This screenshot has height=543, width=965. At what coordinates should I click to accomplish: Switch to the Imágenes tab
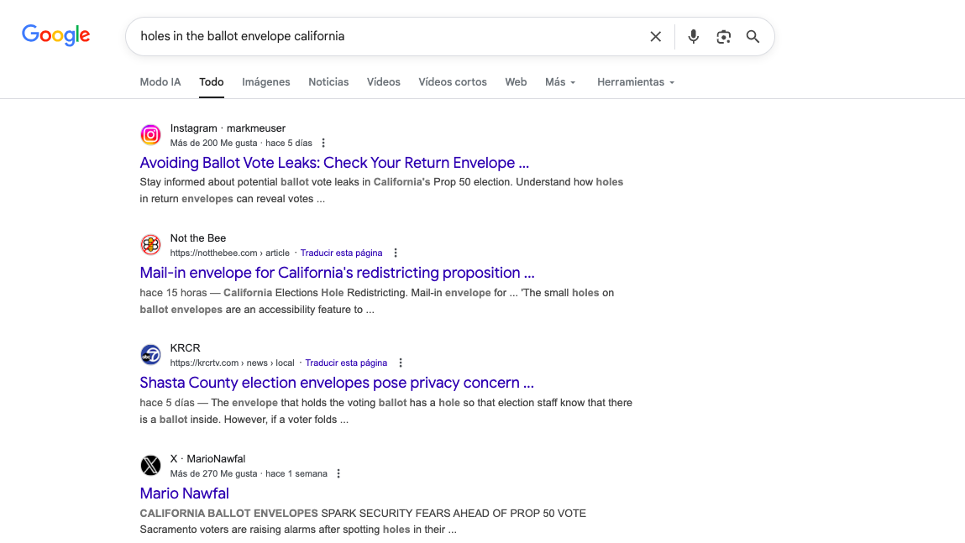click(x=265, y=82)
